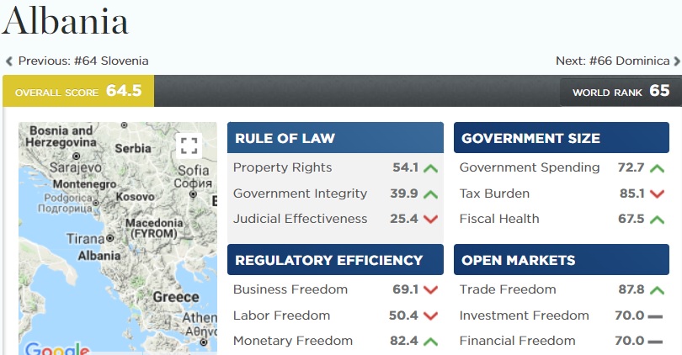Click the green up arrow beside Property Rights
Screen dimensions: 682x355
point(431,167)
